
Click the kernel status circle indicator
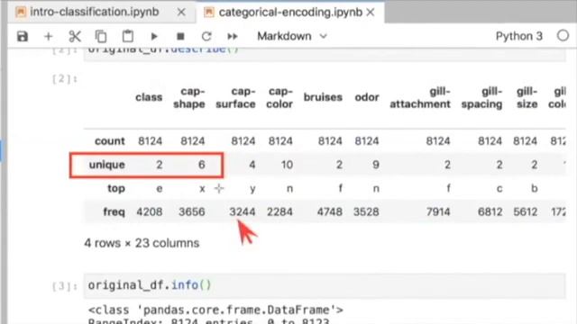(x=563, y=36)
